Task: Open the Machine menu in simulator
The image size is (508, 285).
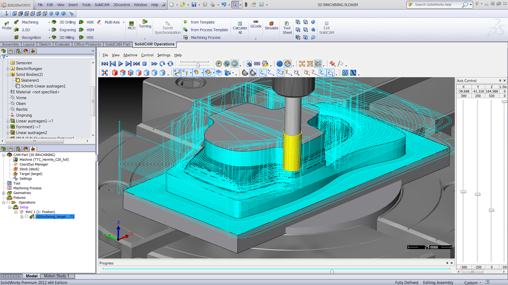Action: pos(130,55)
